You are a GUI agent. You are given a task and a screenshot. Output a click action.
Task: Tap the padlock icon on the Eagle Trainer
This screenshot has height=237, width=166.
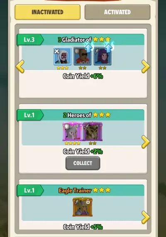[88, 202]
